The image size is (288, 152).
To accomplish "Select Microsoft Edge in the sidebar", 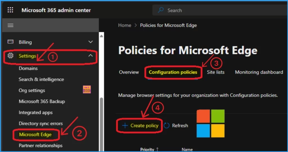I will point(35,134).
